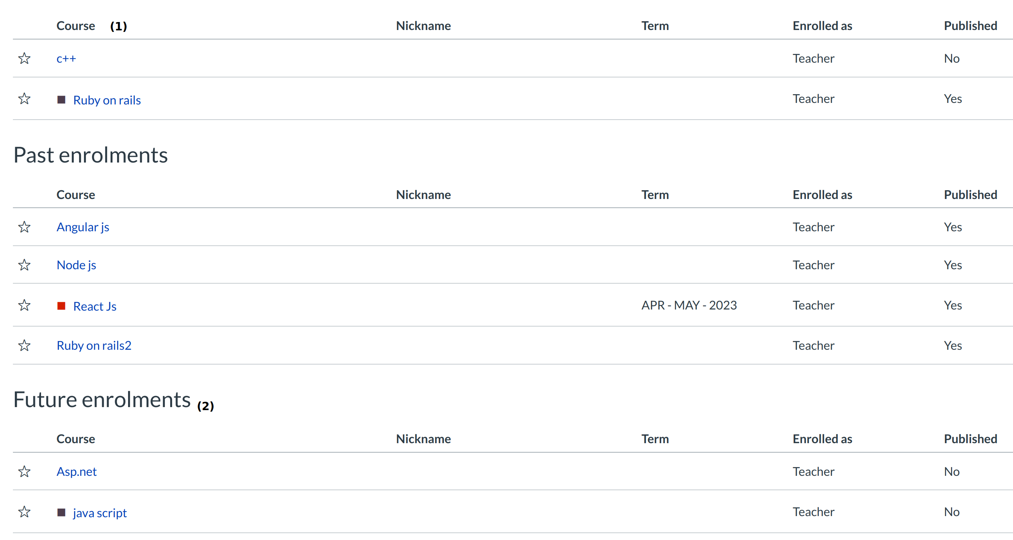The height and width of the screenshot is (540, 1013).
Task: Go to Angular js course page
Action: click(x=83, y=227)
